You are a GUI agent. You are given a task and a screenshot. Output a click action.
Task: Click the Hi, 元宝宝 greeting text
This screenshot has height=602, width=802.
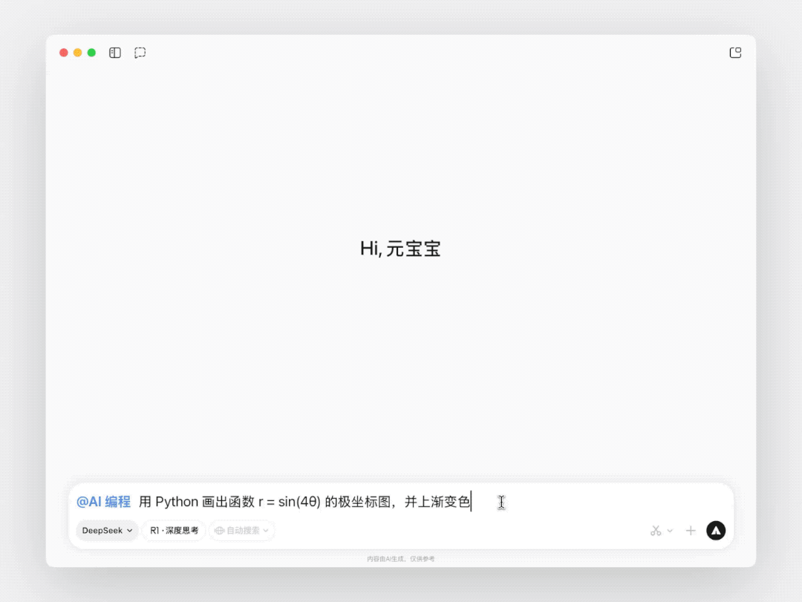(x=400, y=249)
